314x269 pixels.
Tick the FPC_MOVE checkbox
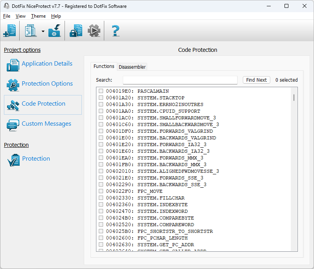pos(101,191)
